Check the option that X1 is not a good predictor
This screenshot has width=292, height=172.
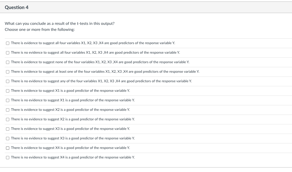tap(7, 100)
